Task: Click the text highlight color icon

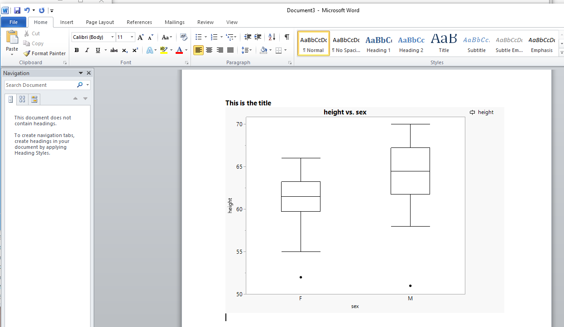Action: point(164,50)
